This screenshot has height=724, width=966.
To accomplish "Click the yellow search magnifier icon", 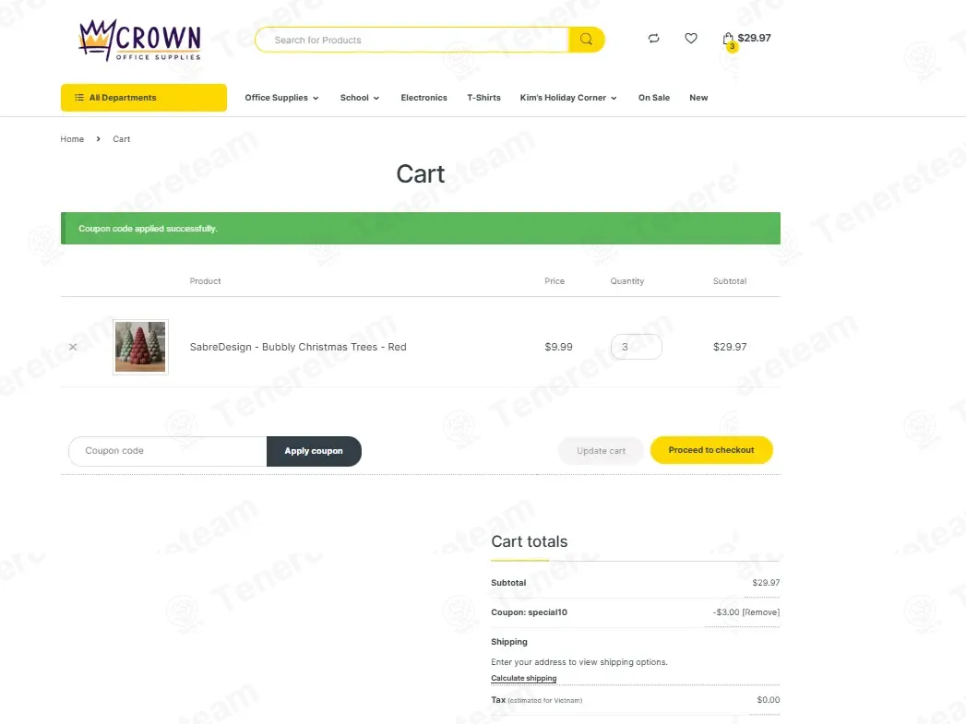I will tap(586, 40).
